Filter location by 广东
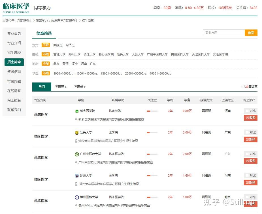The image size is (262, 214). pos(93,64)
